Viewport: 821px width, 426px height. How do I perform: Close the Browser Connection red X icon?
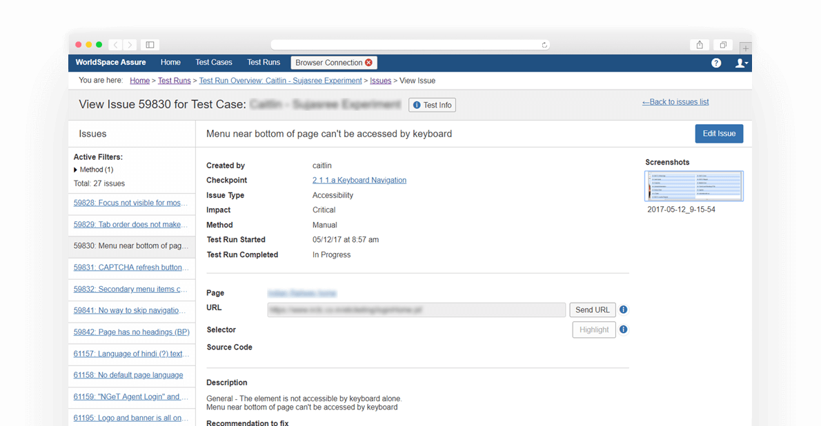coord(368,62)
